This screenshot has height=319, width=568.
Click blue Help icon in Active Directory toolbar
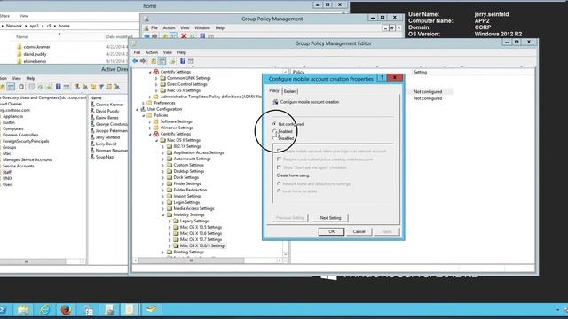58,87
